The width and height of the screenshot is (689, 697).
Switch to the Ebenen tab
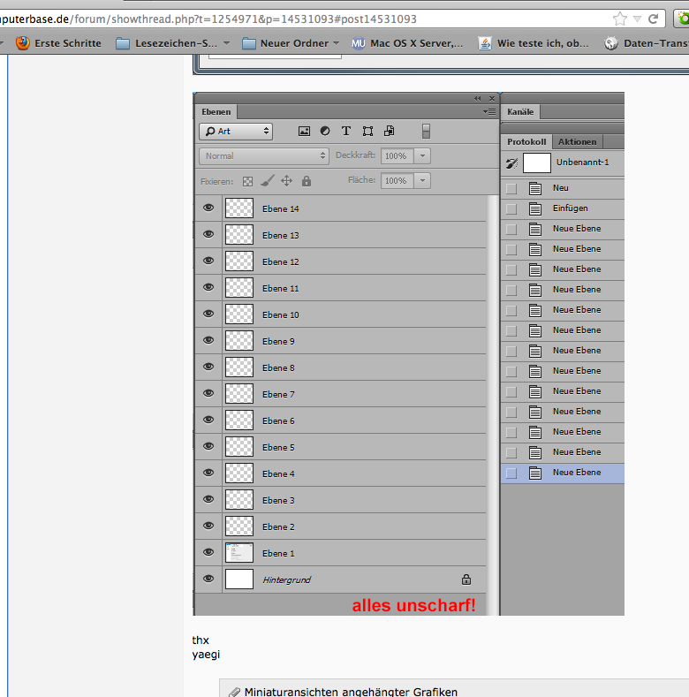tap(216, 112)
